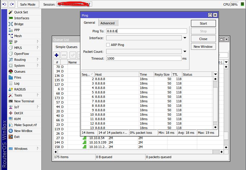
Task: Open the Log icon
Action: click(x=11, y=83)
